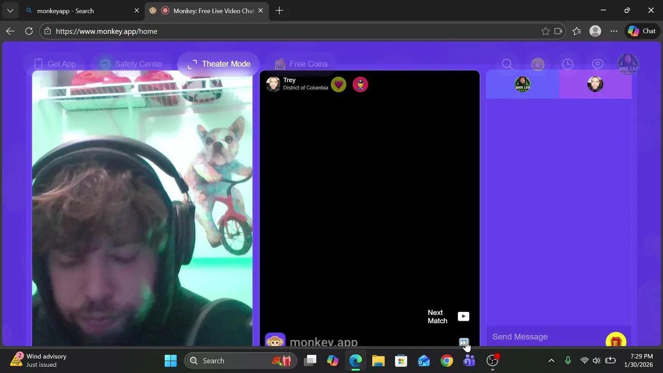The image size is (663, 373).
Task: Enable Theater Mode
Action: pyautogui.click(x=218, y=64)
